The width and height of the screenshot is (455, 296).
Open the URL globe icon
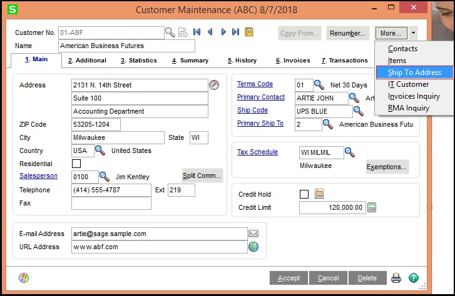point(253,247)
